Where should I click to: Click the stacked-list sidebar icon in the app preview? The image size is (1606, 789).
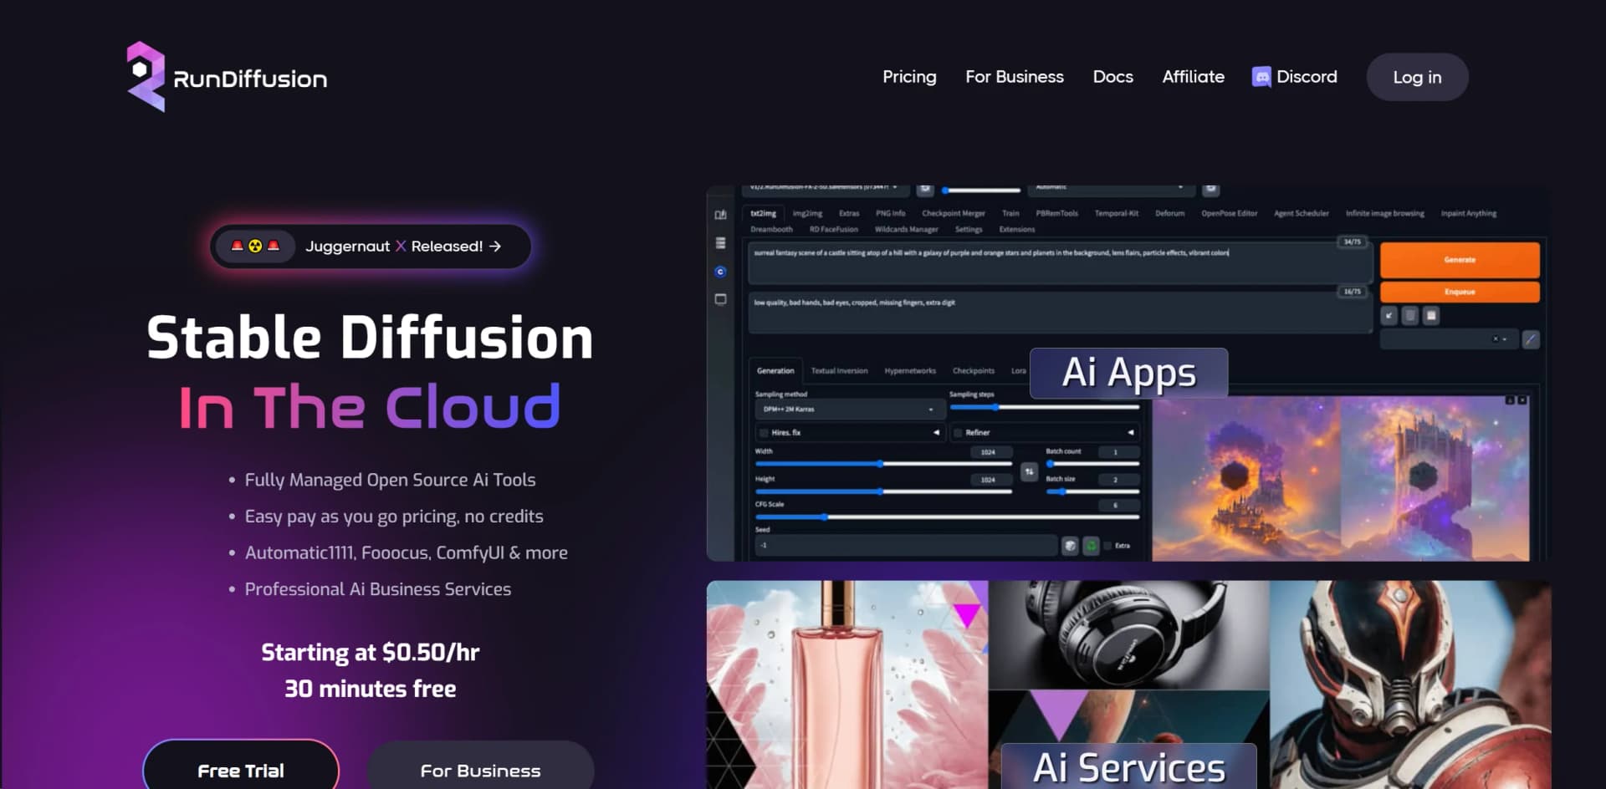pyautogui.click(x=720, y=243)
